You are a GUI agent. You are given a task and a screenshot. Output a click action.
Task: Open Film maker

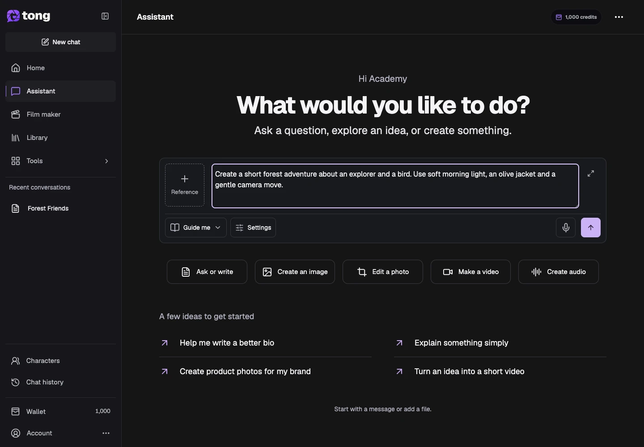pyautogui.click(x=61, y=114)
